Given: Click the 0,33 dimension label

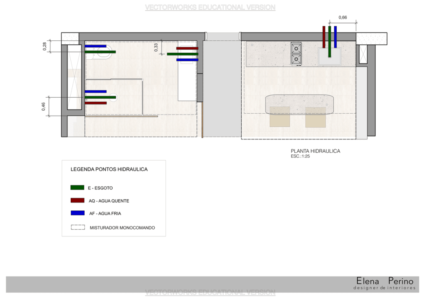Looking at the screenshot, I should 156,47.
